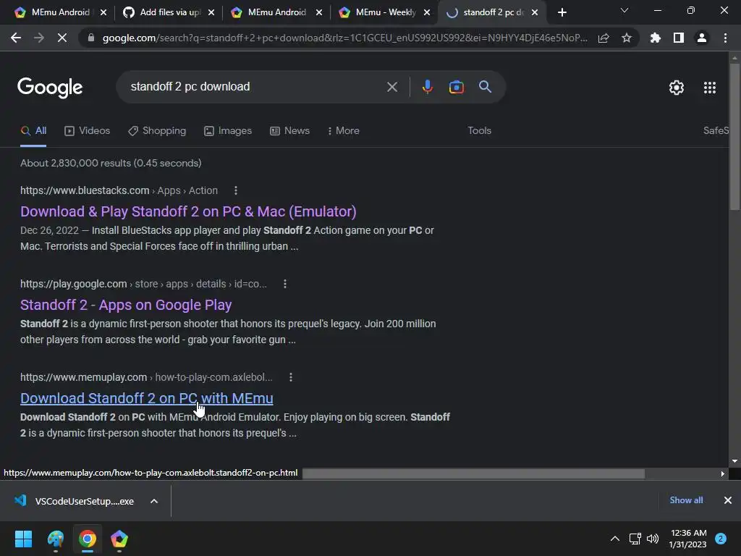Select the Shopping search filter
The height and width of the screenshot is (556, 741).
point(157,131)
